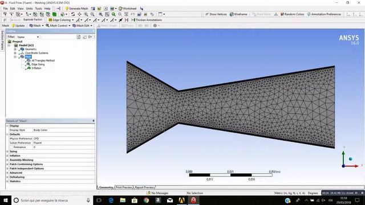Click No Messages status entry
The image size is (365, 205).
click(x=157, y=193)
